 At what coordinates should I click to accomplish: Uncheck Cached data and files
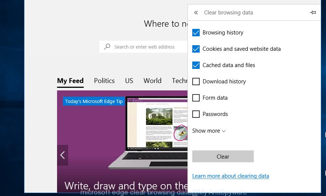tap(196, 65)
